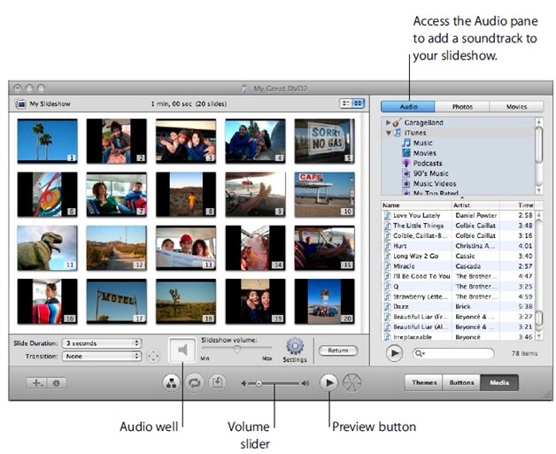The width and height of the screenshot is (556, 454).
Task: Open the Buttons pane
Action: pyautogui.click(x=461, y=383)
